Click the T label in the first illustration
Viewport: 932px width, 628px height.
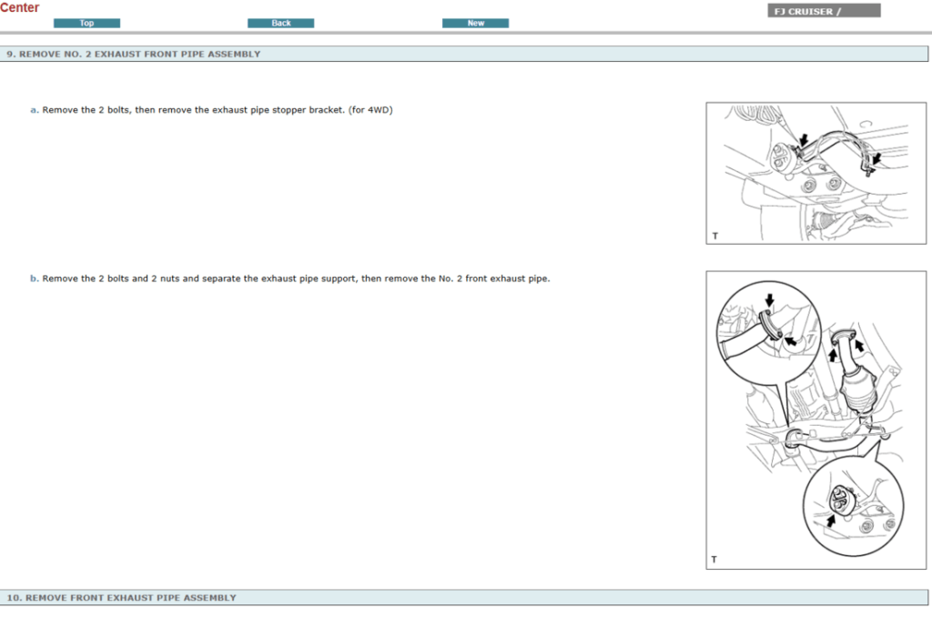[715, 236]
